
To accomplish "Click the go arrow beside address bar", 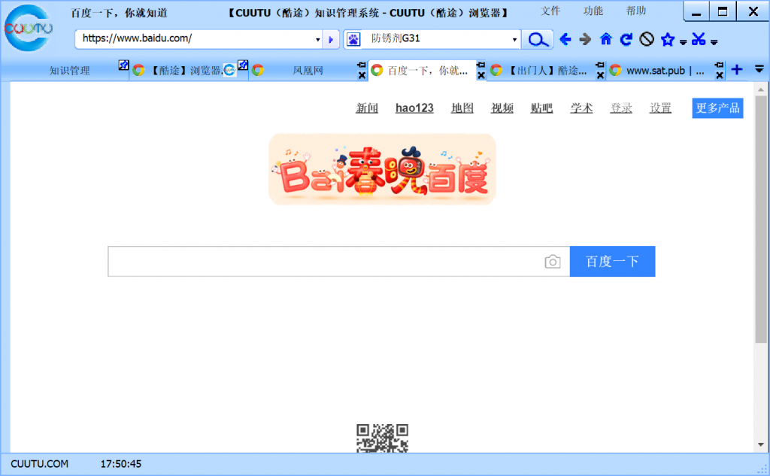I will tap(331, 39).
